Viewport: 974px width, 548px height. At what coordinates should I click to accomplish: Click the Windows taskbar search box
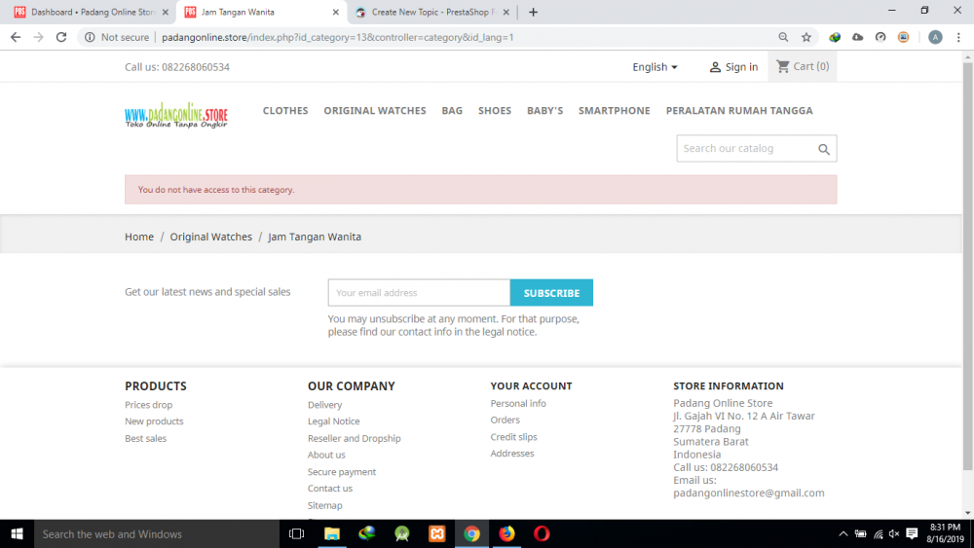(x=157, y=533)
